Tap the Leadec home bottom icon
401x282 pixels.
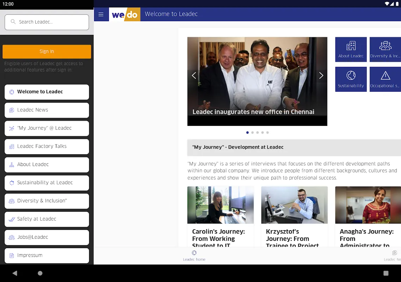click(x=194, y=253)
